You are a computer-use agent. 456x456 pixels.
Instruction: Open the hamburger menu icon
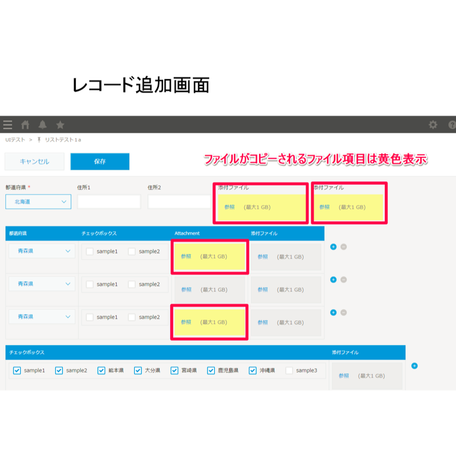pos(7,125)
